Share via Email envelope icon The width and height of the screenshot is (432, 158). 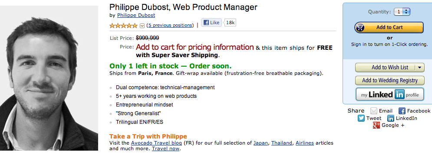pyautogui.click(x=373, y=111)
